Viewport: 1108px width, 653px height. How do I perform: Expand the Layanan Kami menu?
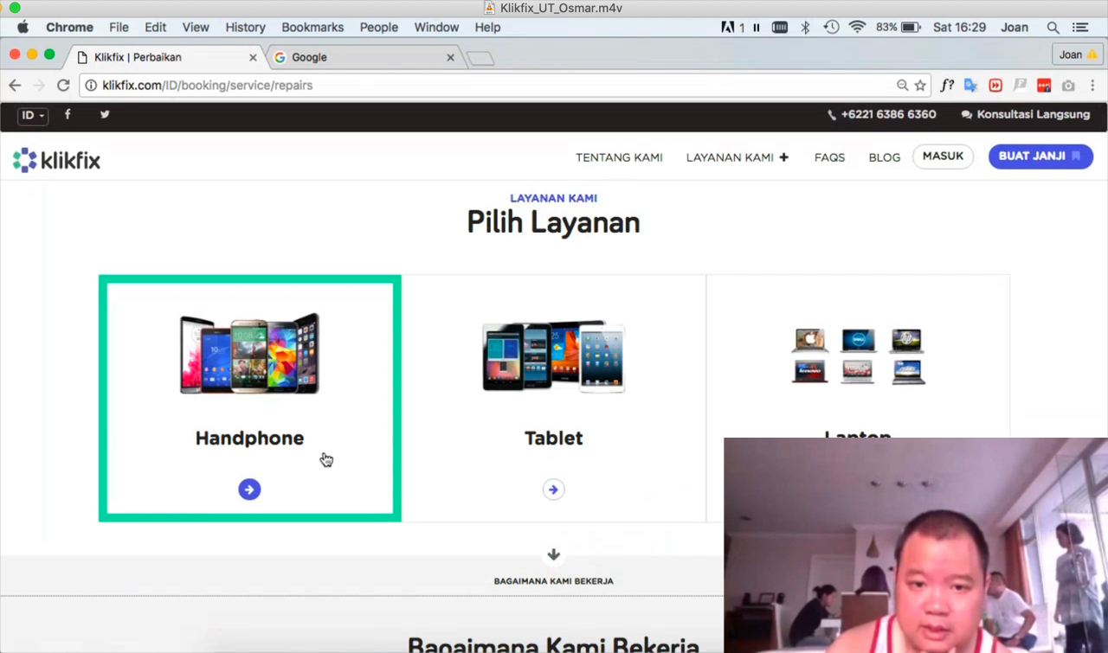click(737, 157)
